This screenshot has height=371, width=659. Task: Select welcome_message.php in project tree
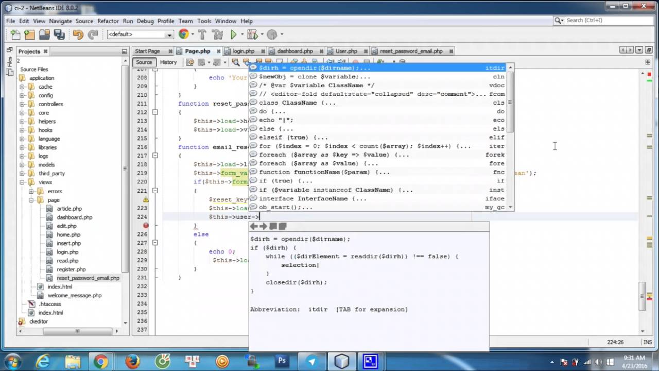click(75, 295)
